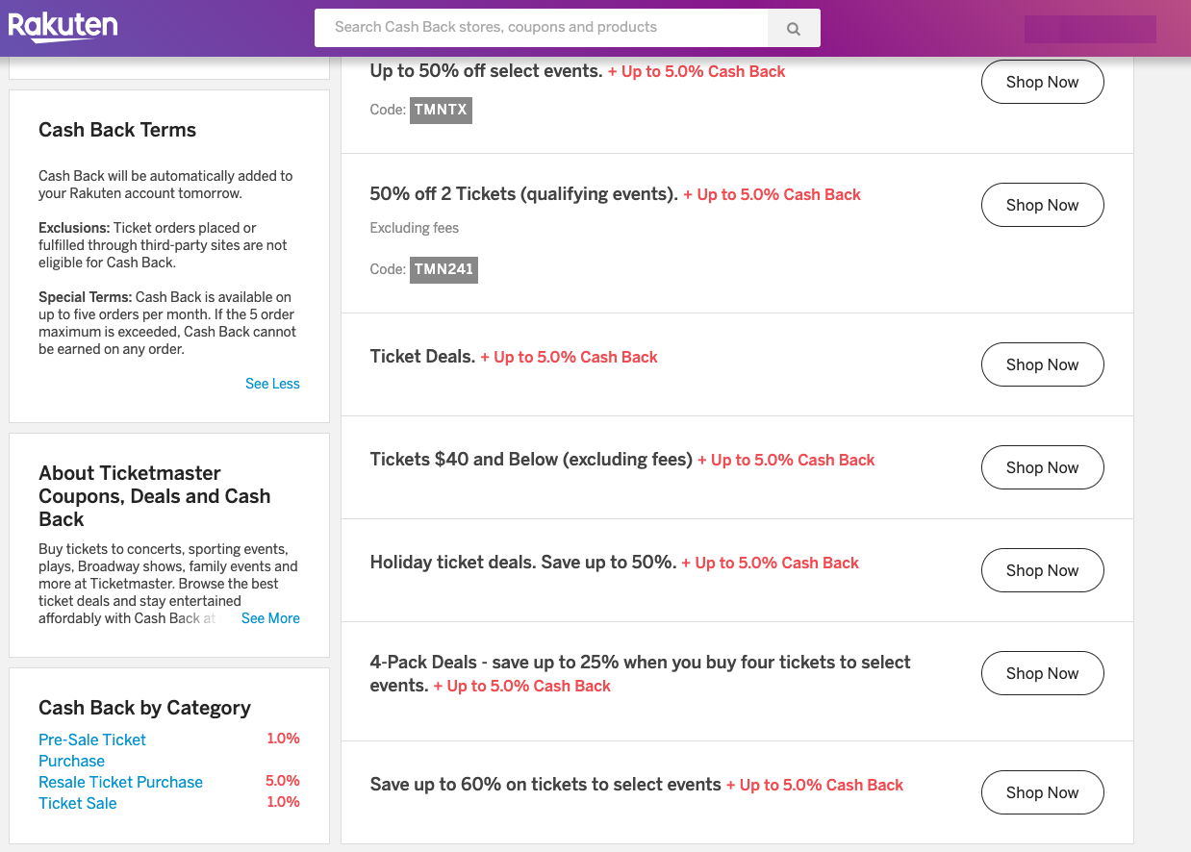
Task: Click the Rakuten logo
Action: click(62, 28)
